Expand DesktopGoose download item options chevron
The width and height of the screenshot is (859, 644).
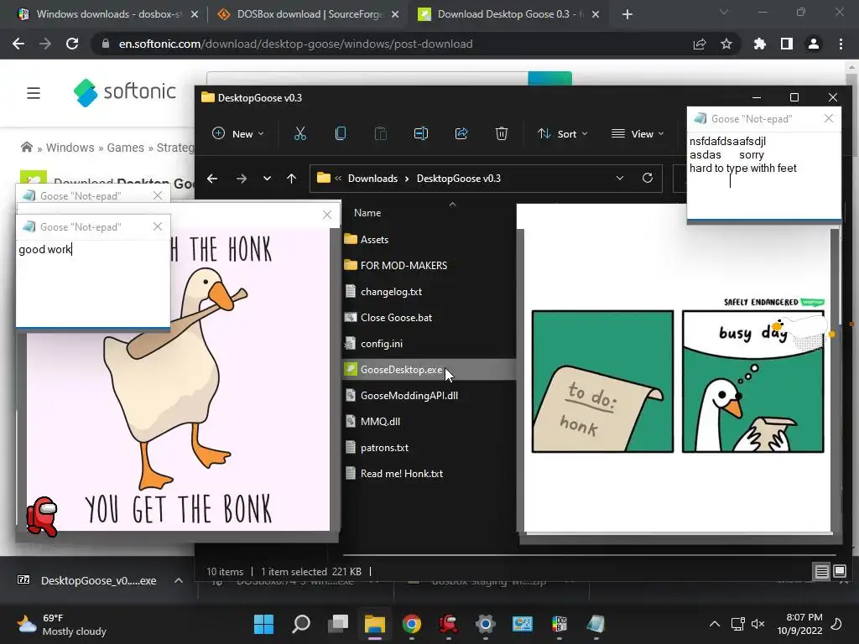pyautogui.click(x=179, y=580)
